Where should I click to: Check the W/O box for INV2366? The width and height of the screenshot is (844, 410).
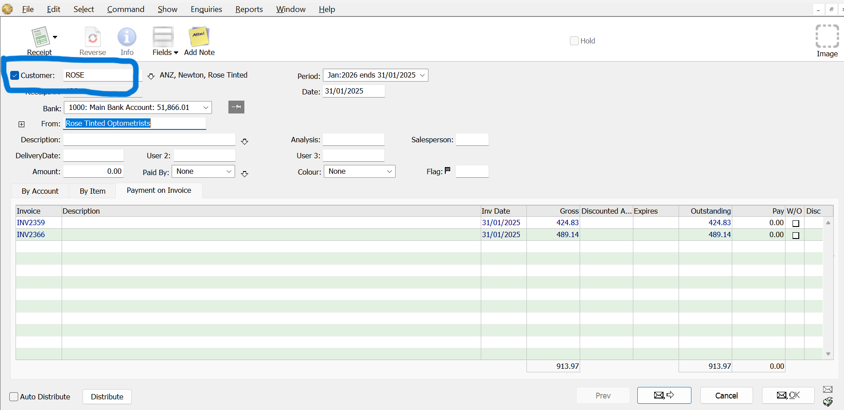pyautogui.click(x=796, y=235)
